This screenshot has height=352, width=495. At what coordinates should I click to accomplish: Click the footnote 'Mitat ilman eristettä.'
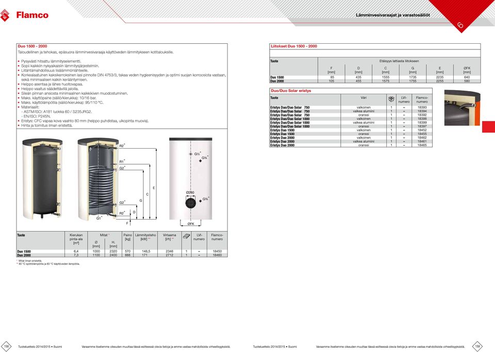[x=30, y=261]
